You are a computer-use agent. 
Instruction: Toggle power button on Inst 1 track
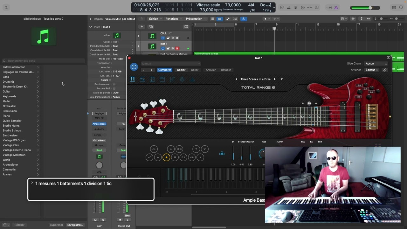163,49
